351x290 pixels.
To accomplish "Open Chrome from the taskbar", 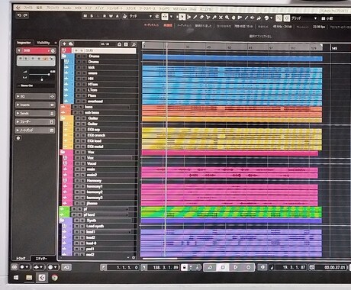I will [x=54, y=278].
